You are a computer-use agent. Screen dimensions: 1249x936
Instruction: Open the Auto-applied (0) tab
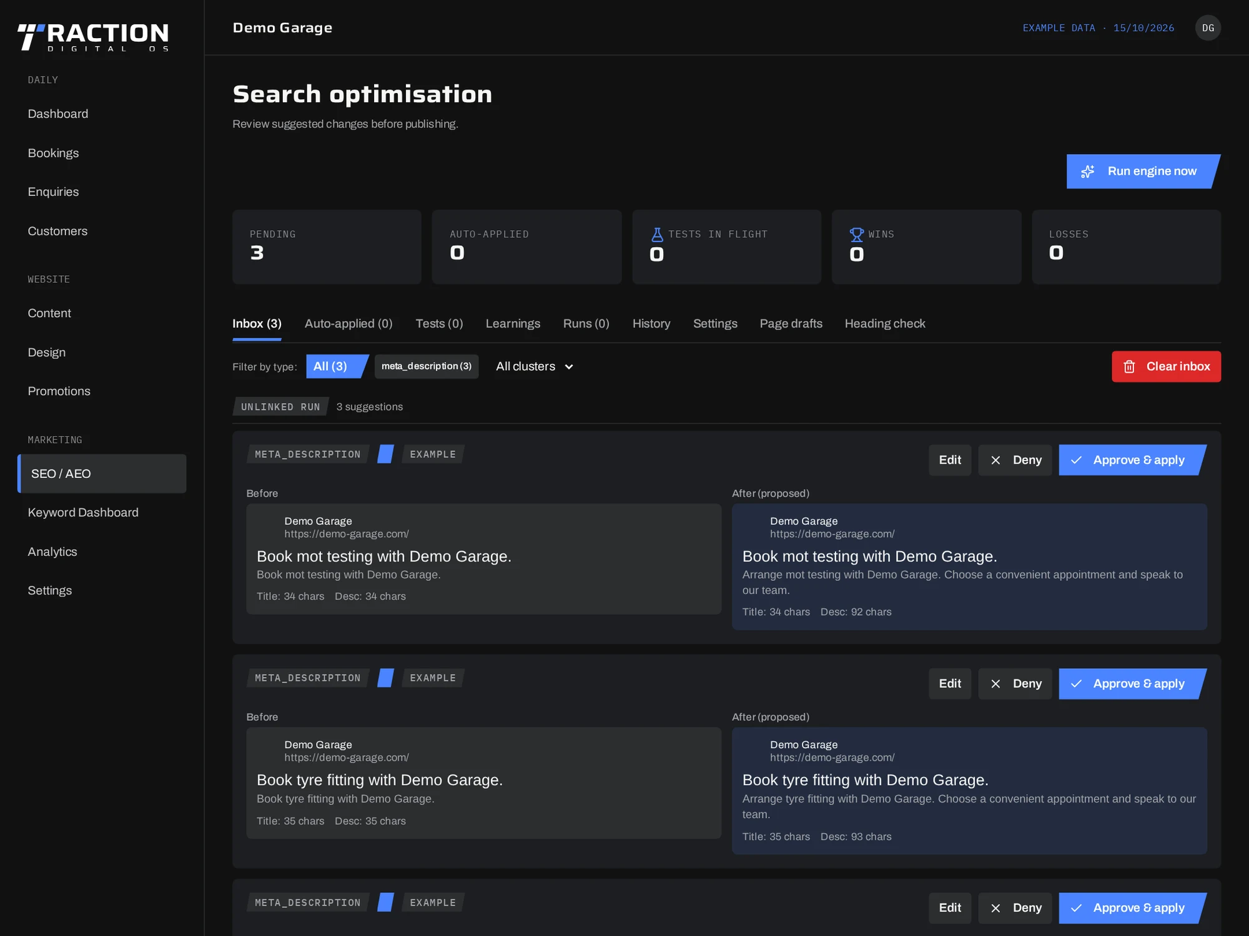coord(348,324)
